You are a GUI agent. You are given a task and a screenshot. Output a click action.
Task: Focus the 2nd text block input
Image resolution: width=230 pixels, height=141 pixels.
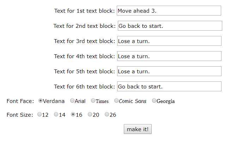(169, 26)
